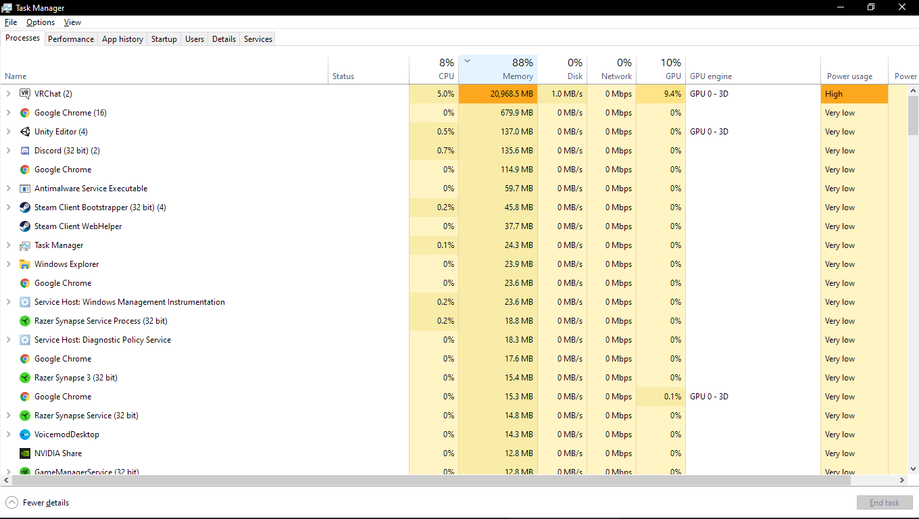Click the Google Chrome (16) icon
Image resolution: width=919 pixels, height=519 pixels.
[25, 113]
